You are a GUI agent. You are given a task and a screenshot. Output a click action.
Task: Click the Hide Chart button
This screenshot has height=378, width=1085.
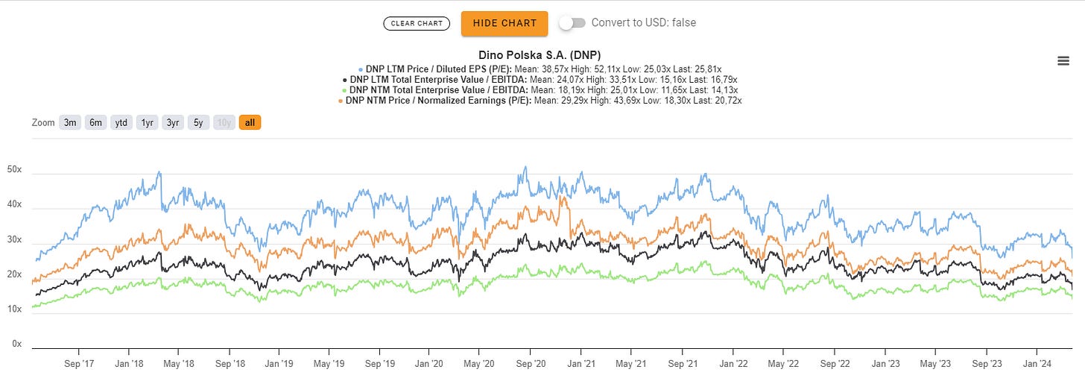(504, 23)
